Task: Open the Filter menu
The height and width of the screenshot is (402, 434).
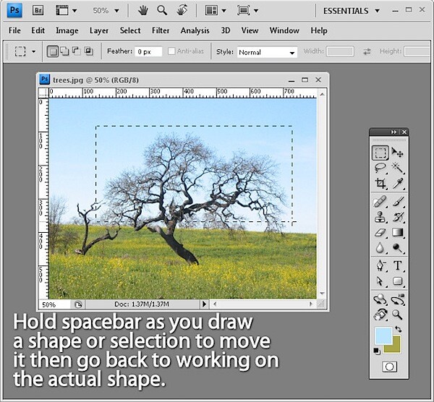Action: tap(161, 30)
